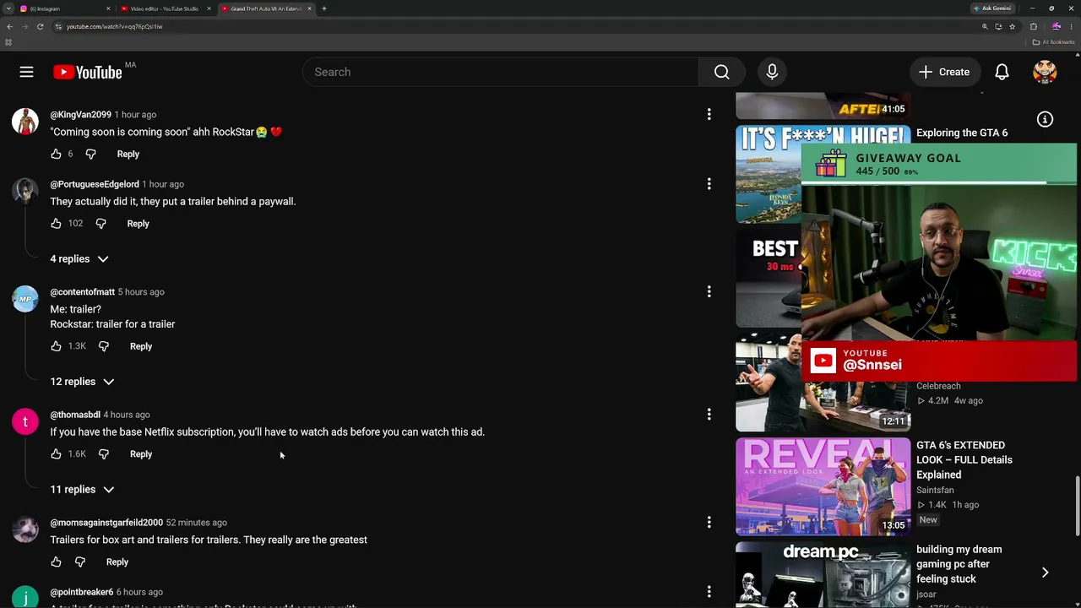Open @KingVan2099's channel avatar
The height and width of the screenshot is (608, 1081).
tap(25, 122)
